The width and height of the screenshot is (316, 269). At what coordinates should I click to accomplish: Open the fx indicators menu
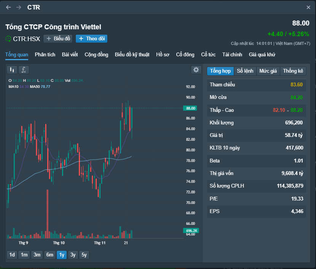24,70
